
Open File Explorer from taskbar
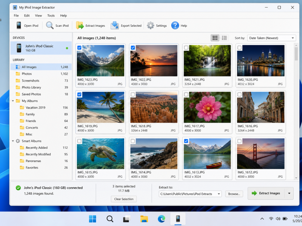point(144,219)
